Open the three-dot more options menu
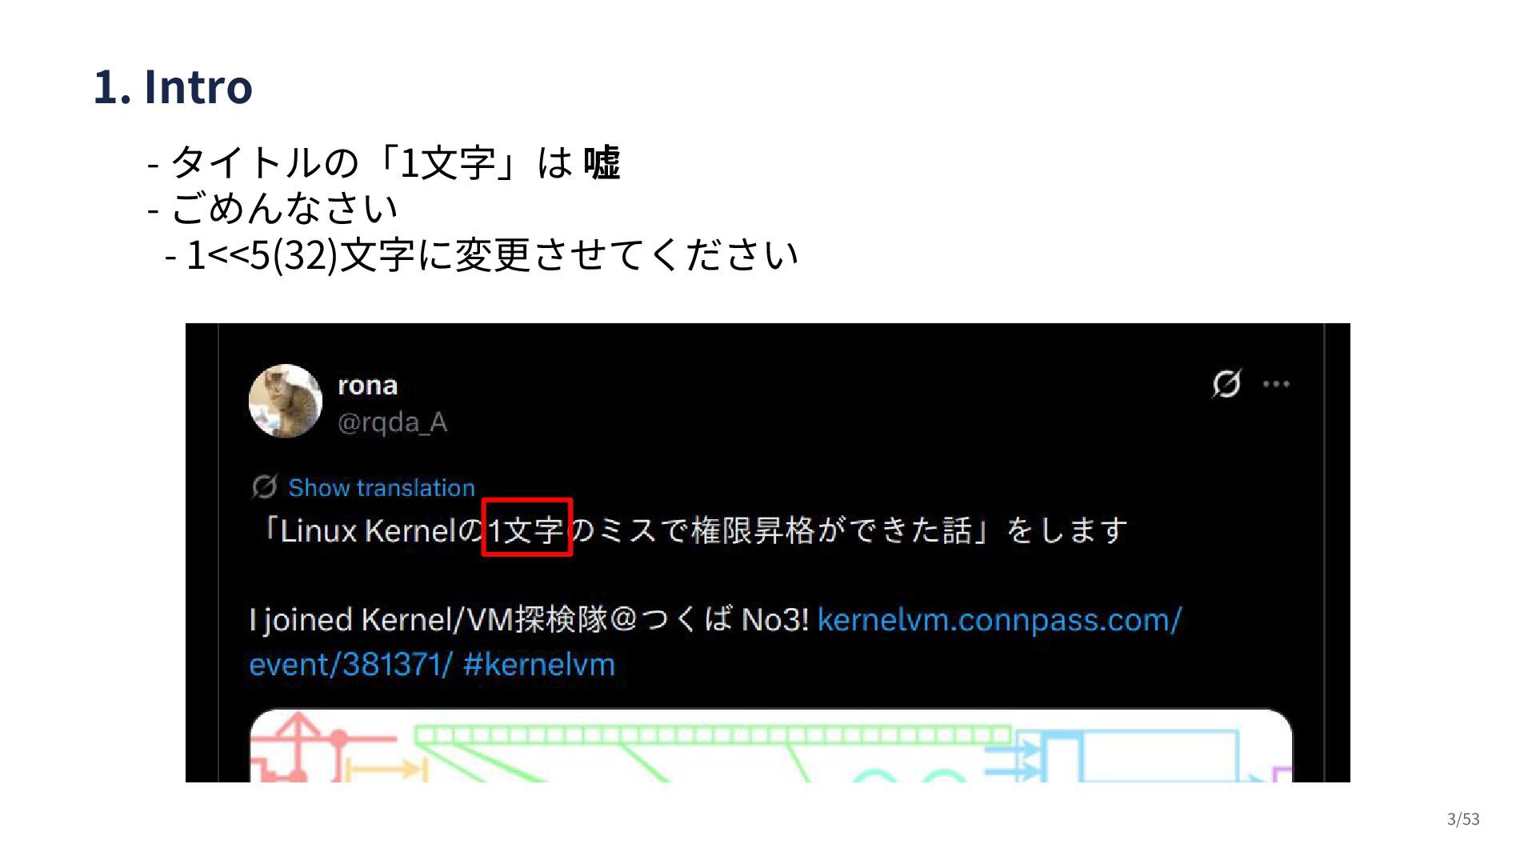Viewport: 1536px width, 864px height. pyautogui.click(x=1276, y=384)
